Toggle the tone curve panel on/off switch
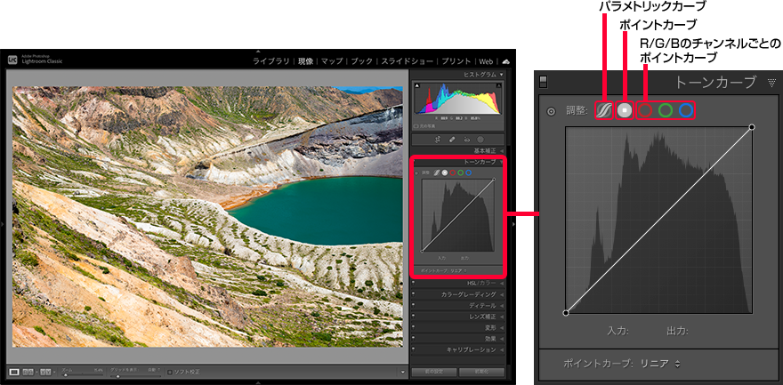This screenshot has height=385, width=783. coord(544,83)
